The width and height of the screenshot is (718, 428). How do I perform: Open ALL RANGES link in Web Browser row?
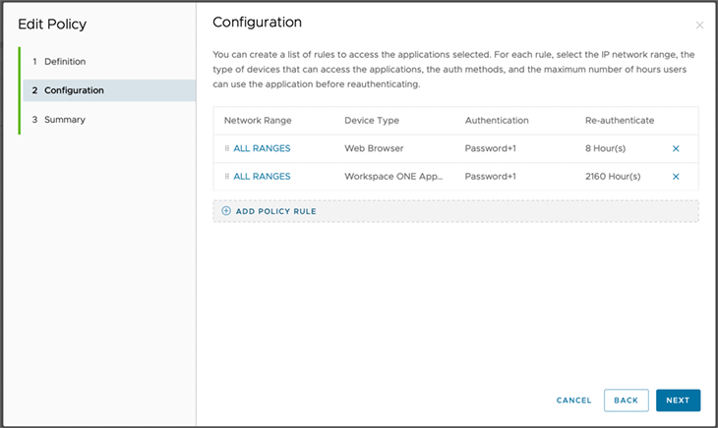tap(262, 148)
